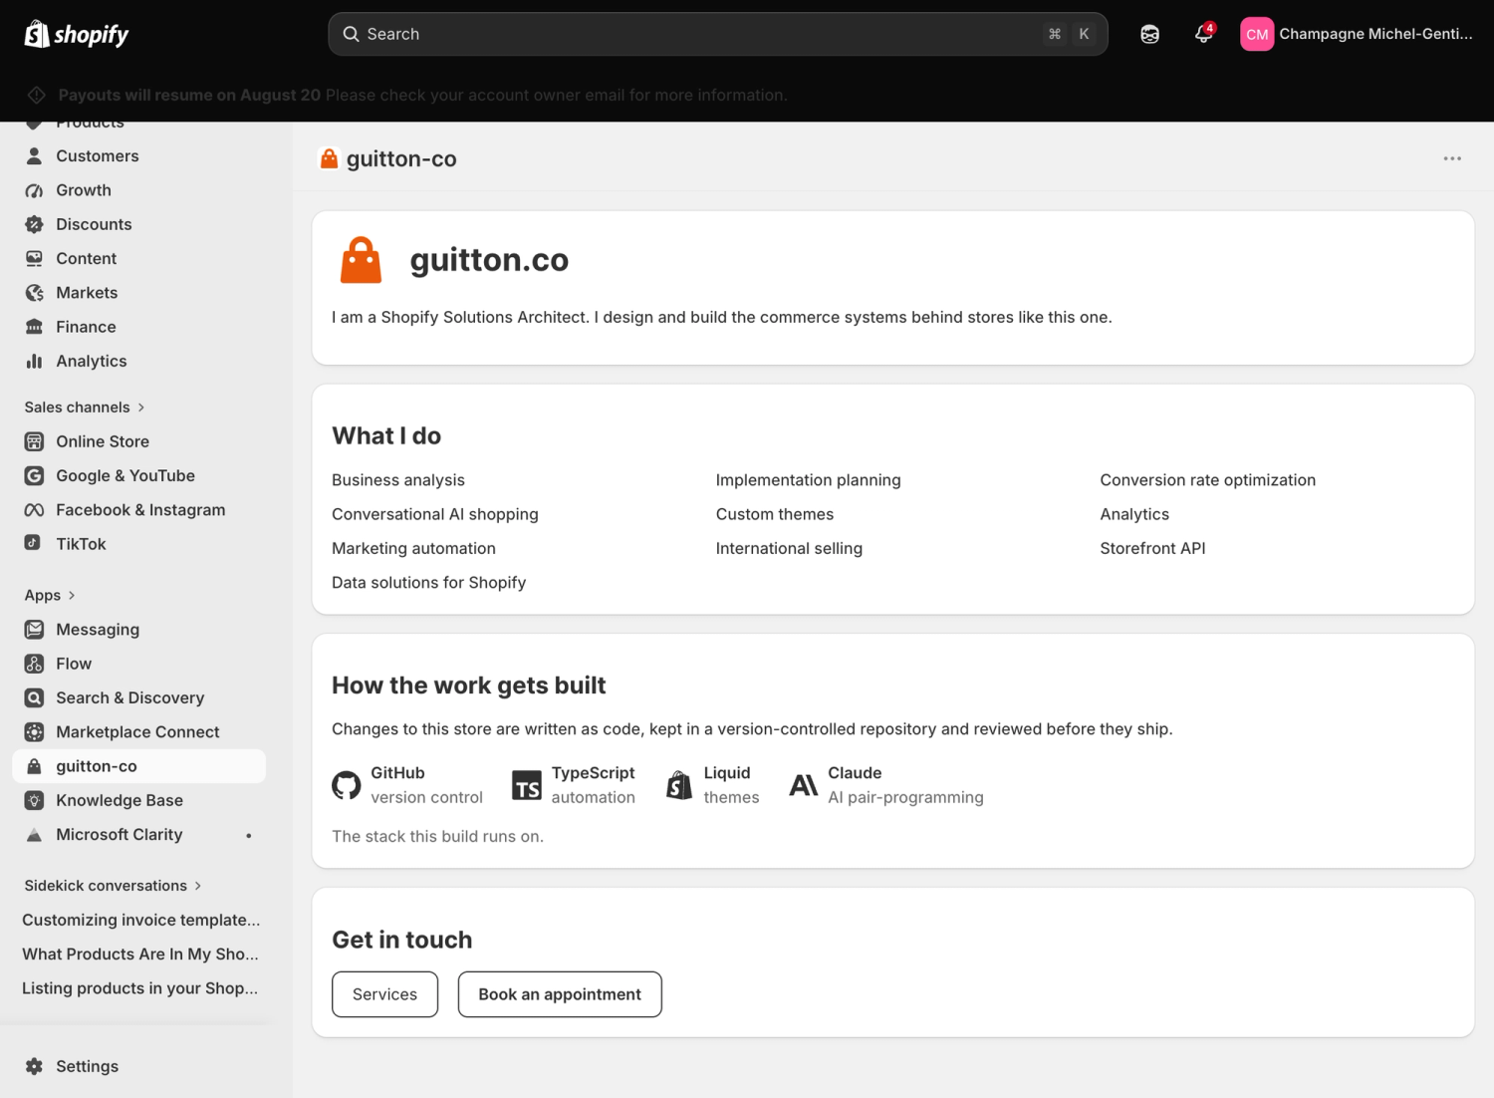Expand the Apps section chevron

click(72, 596)
